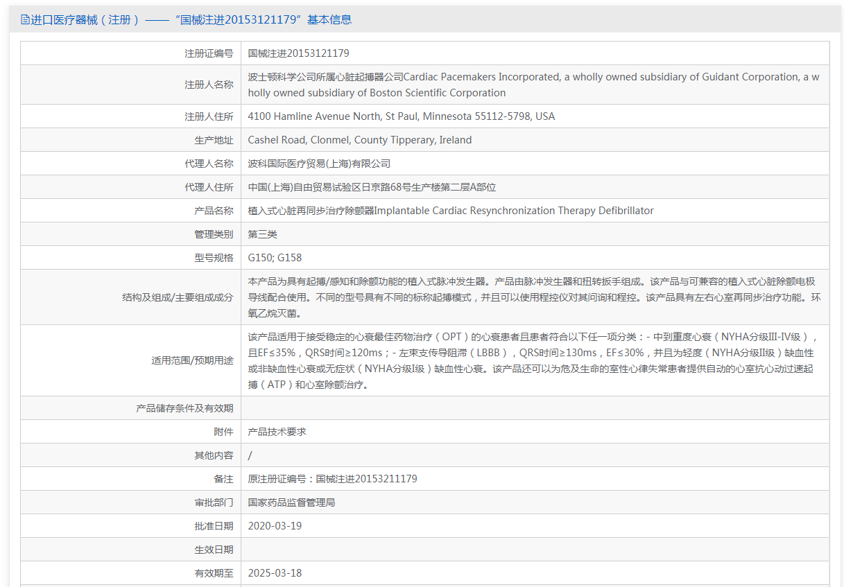Click the value 第三类
This screenshot has height=587, width=844.
tap(263, 234)
